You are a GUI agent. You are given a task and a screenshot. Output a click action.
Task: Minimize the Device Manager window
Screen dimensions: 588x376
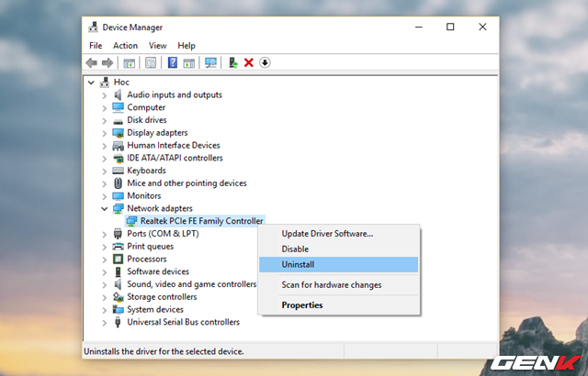419,27
